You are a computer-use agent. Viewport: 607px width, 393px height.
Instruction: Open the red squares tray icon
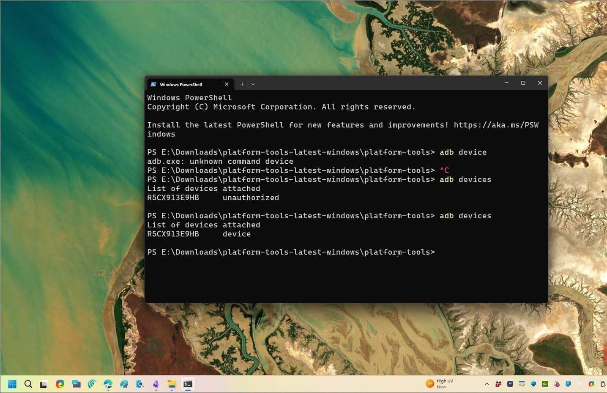pos(498,384)
